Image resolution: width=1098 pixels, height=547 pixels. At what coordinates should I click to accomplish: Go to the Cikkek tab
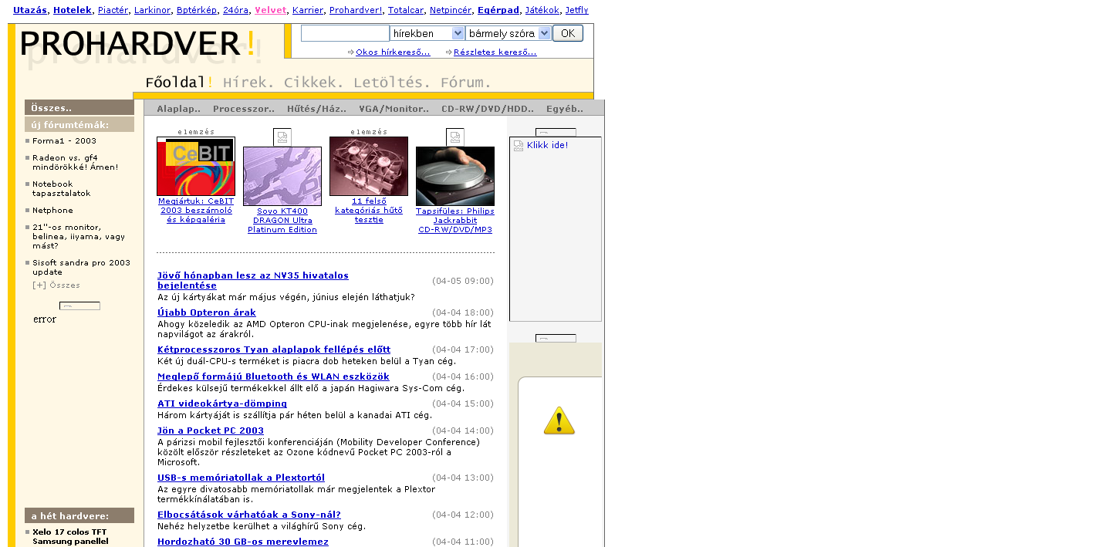[314, 83]
